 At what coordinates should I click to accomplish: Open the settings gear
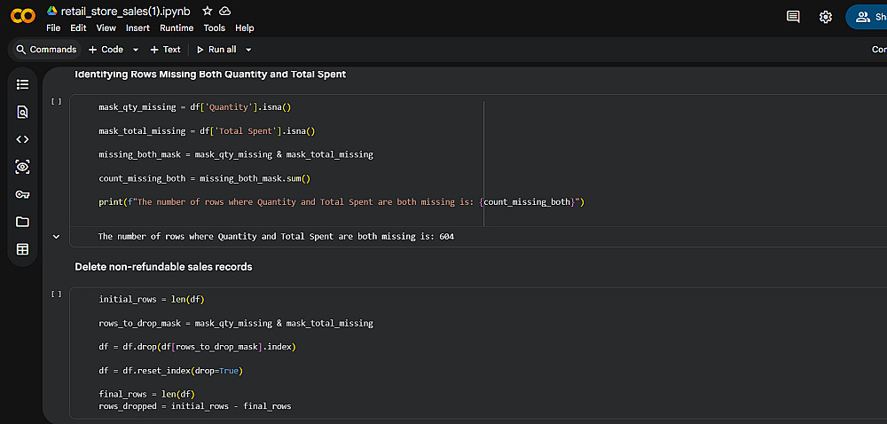[826, 17]
